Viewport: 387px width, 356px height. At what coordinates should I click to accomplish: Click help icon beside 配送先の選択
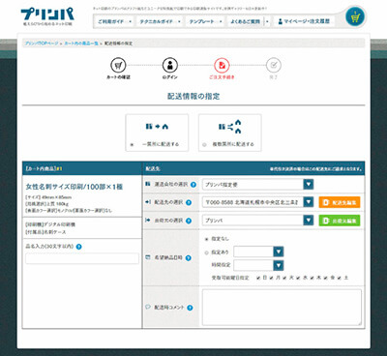[189, 202]
